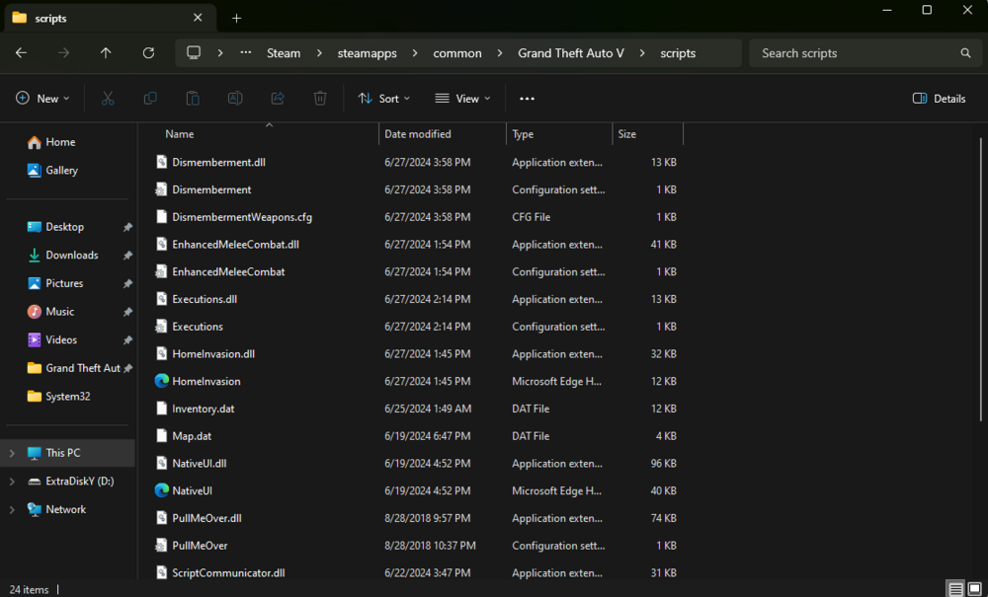Select the NativeUI.dll file
988x597 pixels.
coord(200,463)
